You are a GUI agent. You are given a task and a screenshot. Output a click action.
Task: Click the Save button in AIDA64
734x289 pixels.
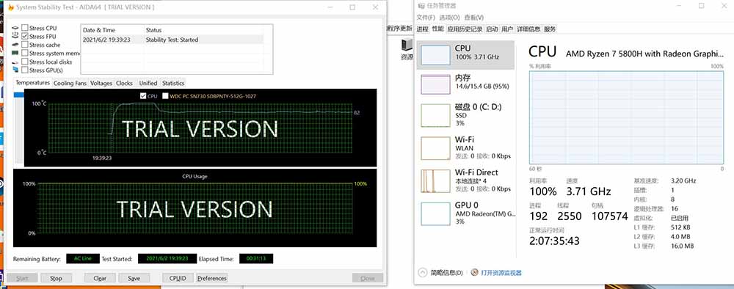(x=134, y=278)
